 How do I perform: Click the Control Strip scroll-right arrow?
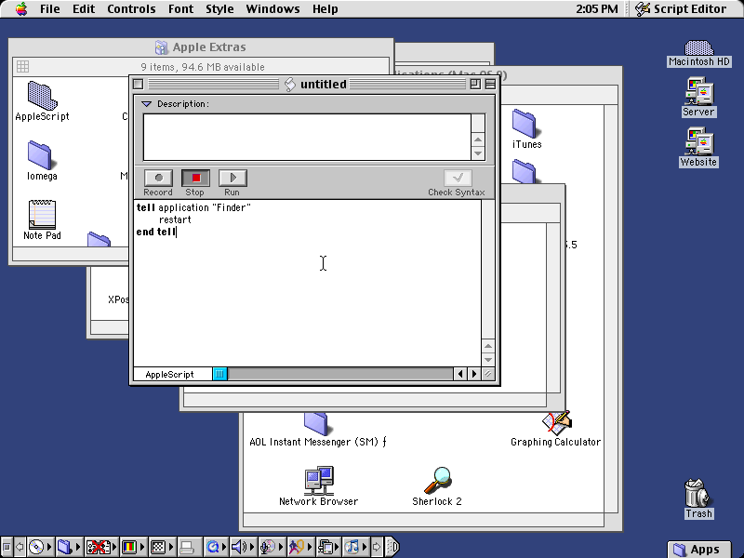[x=377, y=547]
